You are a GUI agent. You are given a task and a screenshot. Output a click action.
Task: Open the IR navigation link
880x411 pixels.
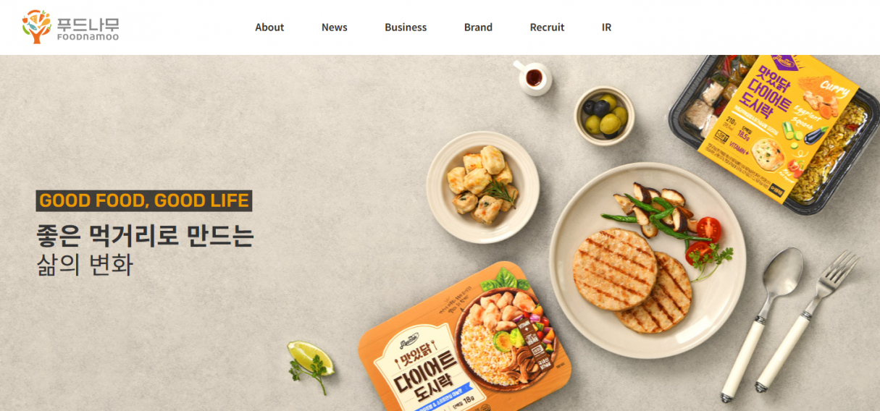[x=606, y=27]
